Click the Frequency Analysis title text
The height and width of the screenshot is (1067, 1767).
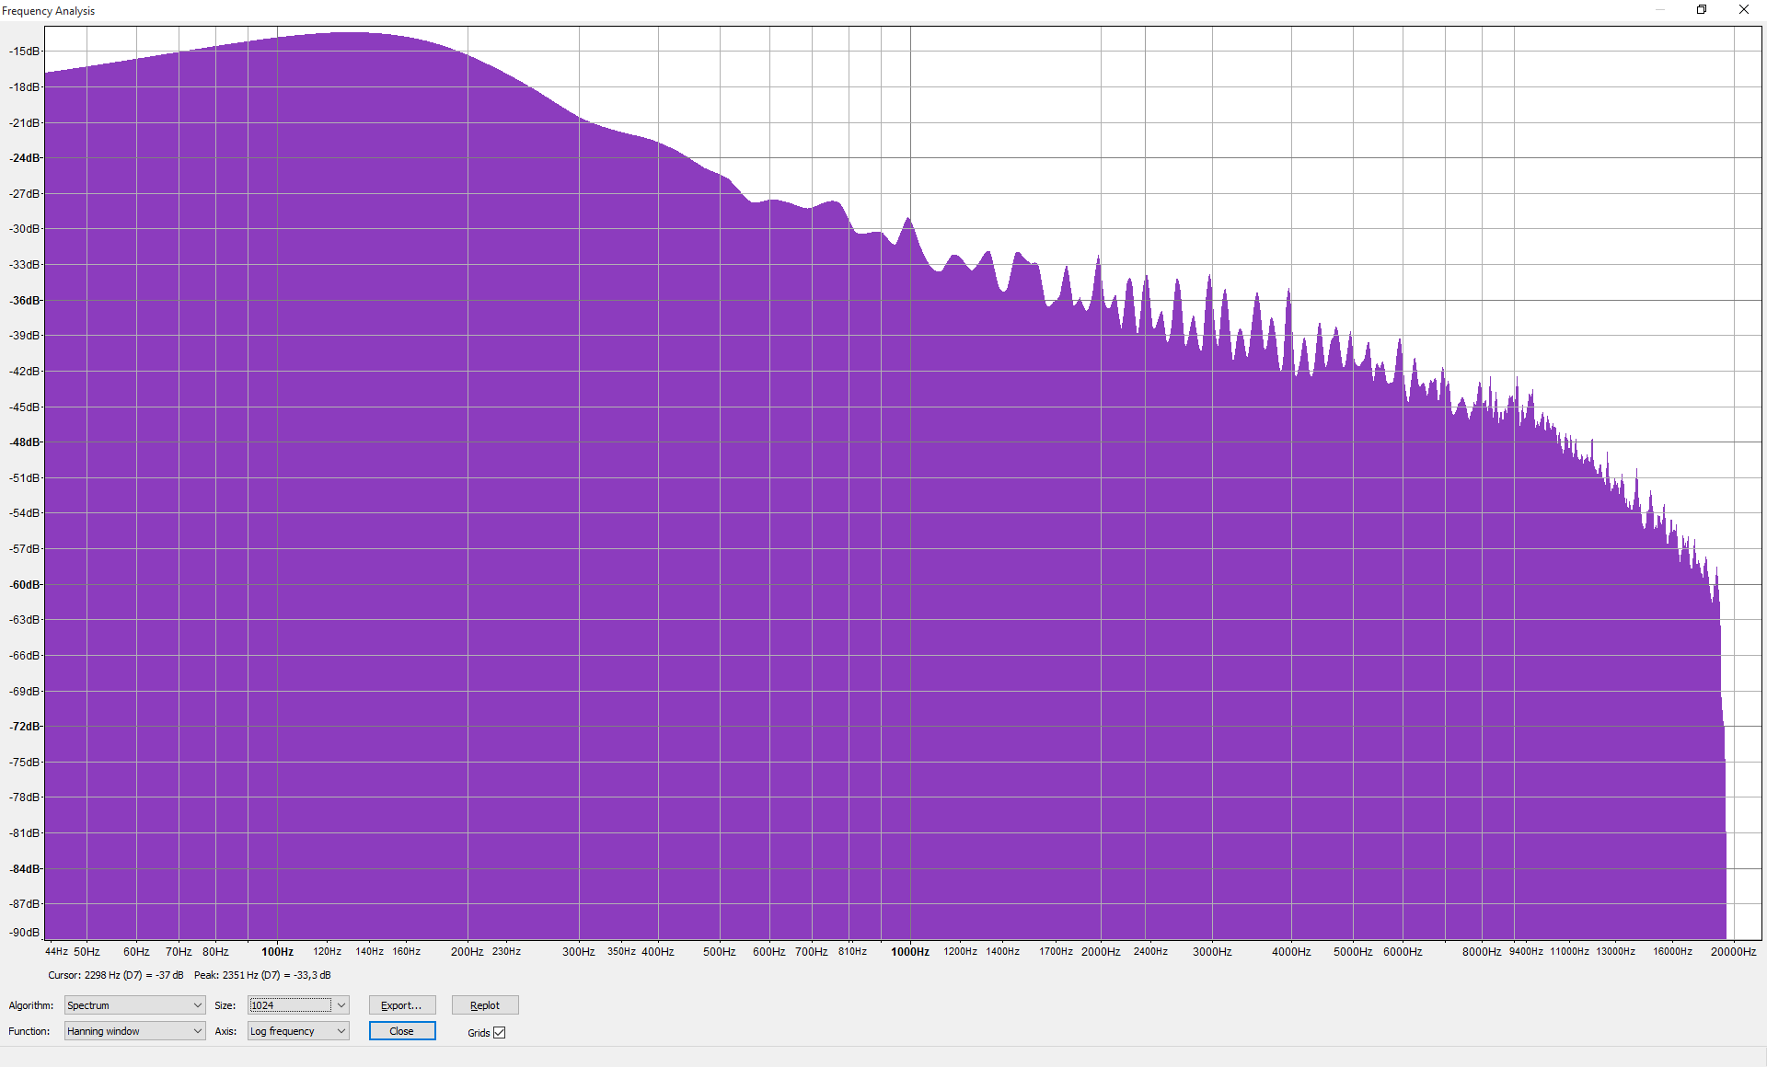[49, 11]
